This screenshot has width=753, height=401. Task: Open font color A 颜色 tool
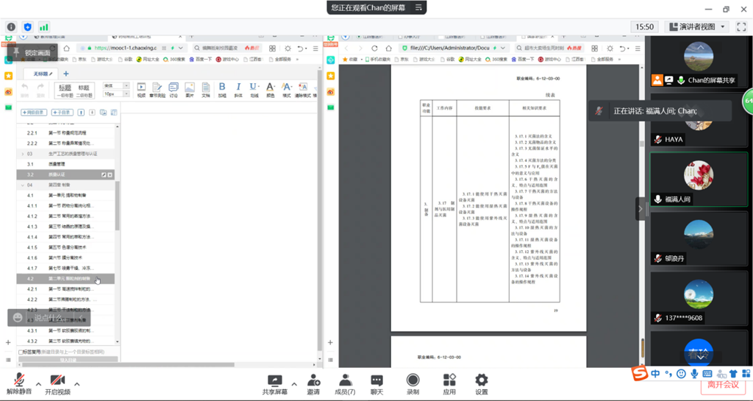click(x=271, y=89)
